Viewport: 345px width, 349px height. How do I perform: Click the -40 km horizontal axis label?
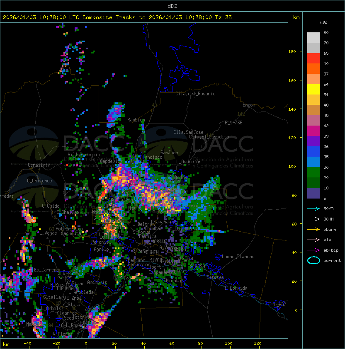[x=27, y=344]
